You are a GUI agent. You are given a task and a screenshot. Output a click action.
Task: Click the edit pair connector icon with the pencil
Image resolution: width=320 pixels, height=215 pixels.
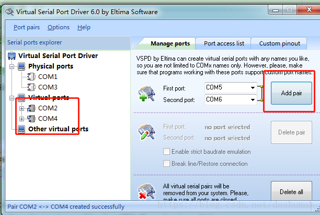(x=147, y=132)
